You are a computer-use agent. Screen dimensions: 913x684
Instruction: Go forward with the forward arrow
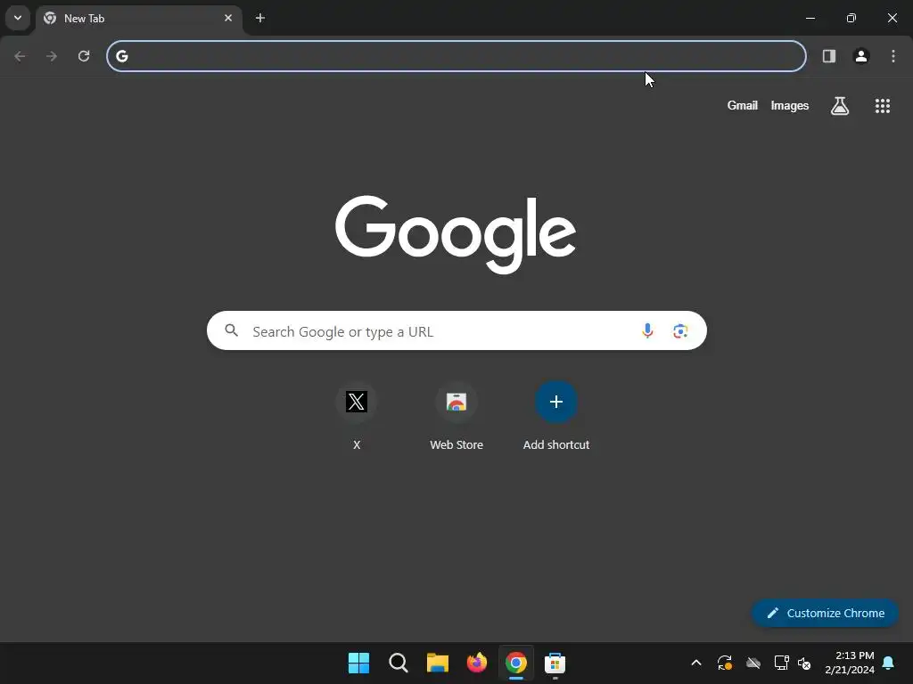coord(52,56)
